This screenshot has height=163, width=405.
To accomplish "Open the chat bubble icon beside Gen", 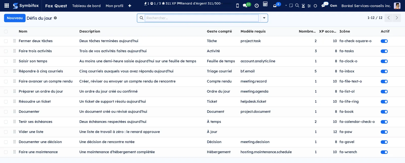I will (324, 5).
